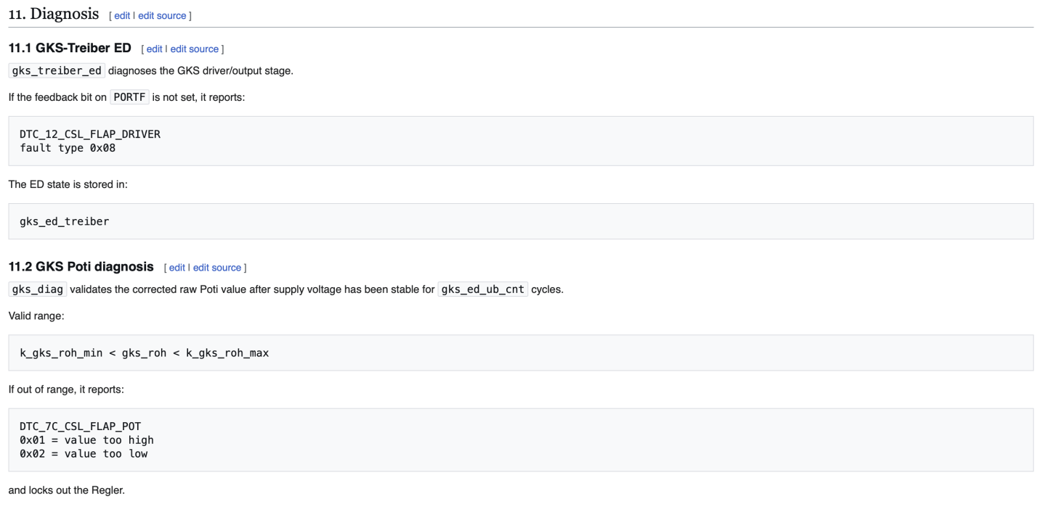Click inline code 'PORTF'

coord(130,97)
